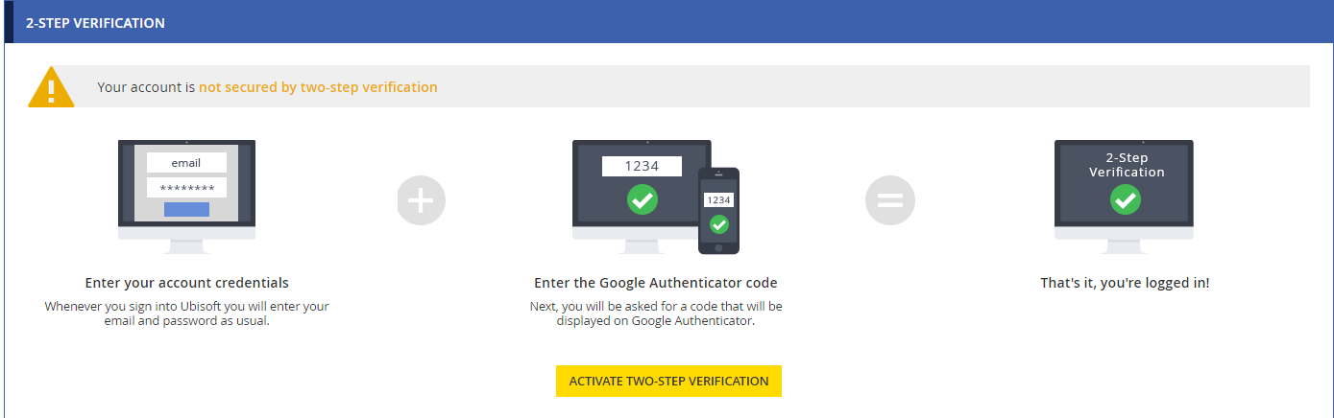Click the smartphone illustration showing 1234
The height and width of the screenshot is (418, 1334).
point(718,211)
